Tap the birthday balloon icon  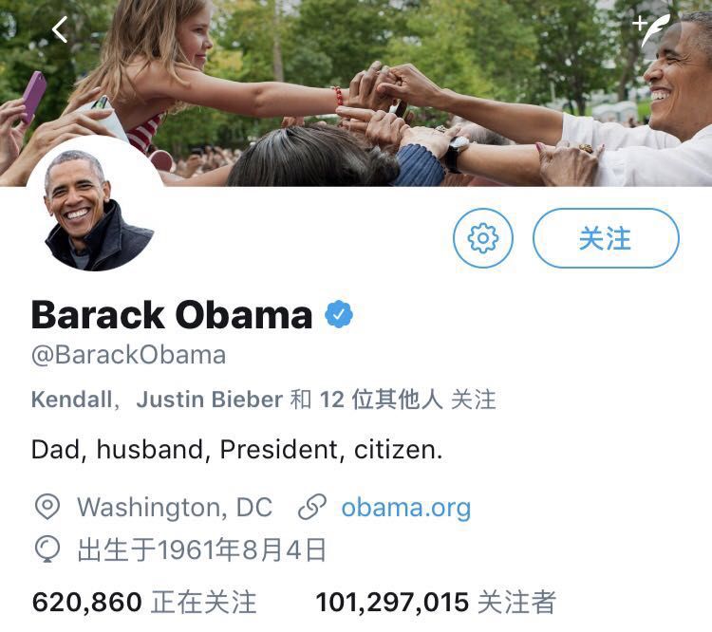click(47, 548)
